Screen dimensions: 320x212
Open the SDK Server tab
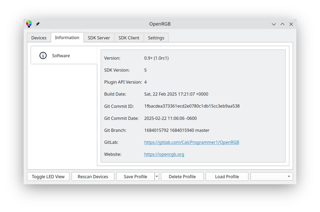click(99, 38)
